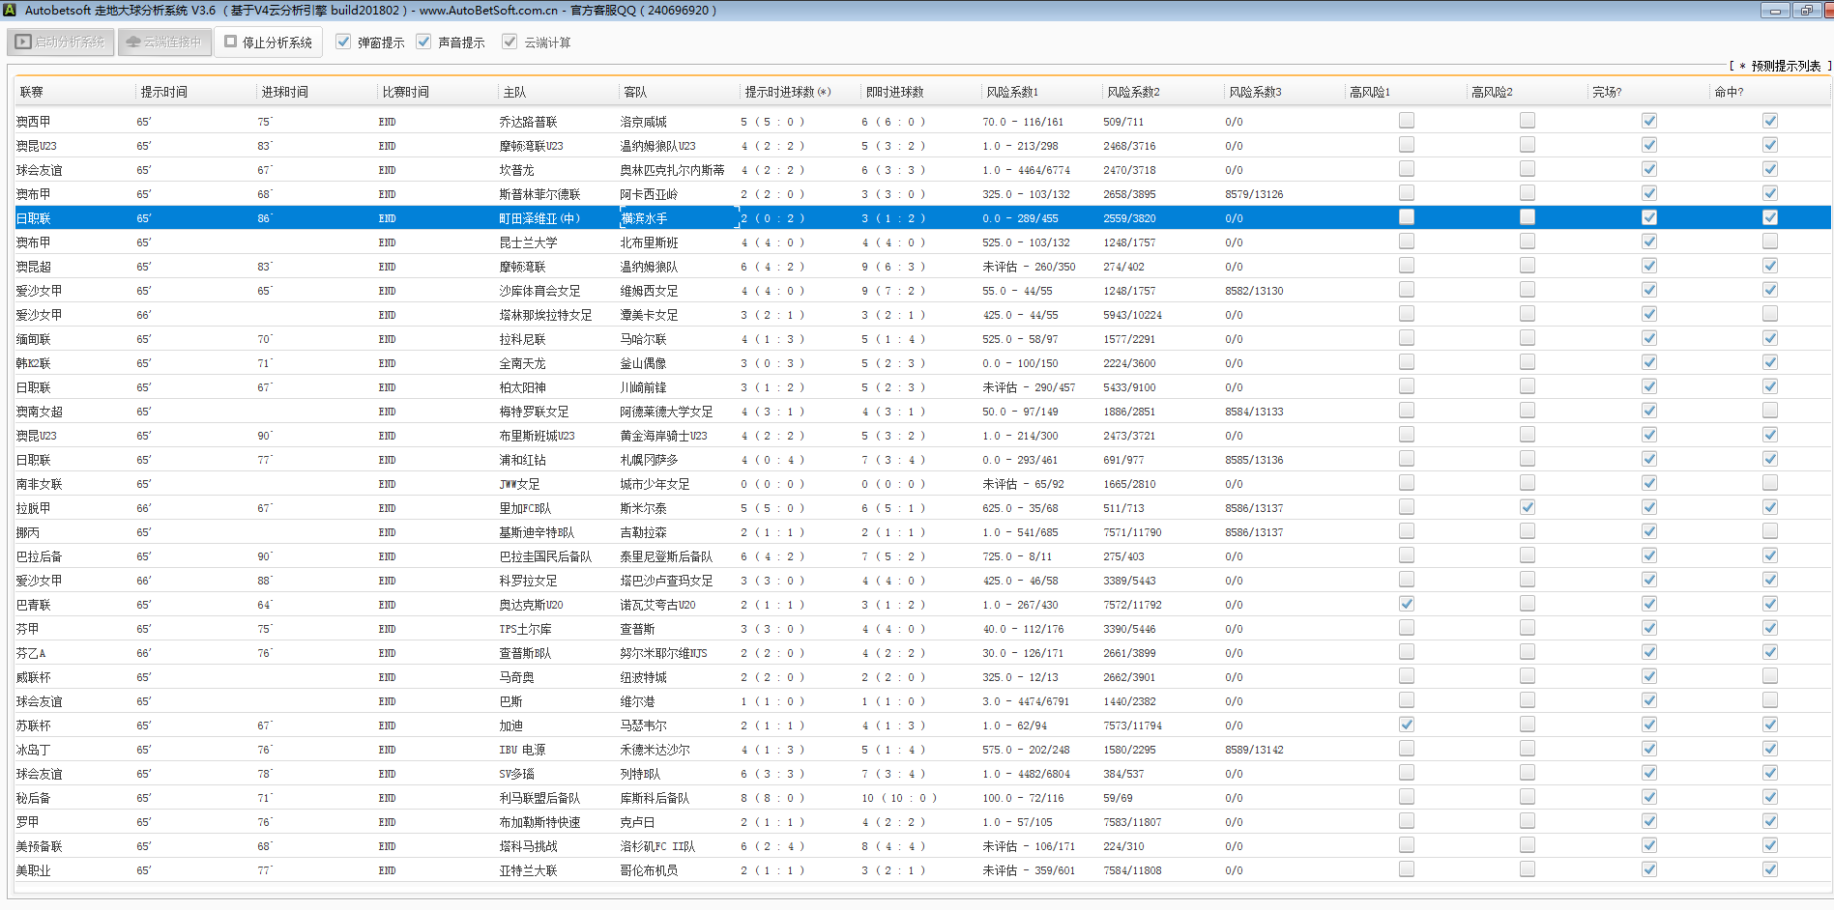The image size is (1834, 910).
Task: Click the 云端连接中 cloud button
Action: pos(164,43)
